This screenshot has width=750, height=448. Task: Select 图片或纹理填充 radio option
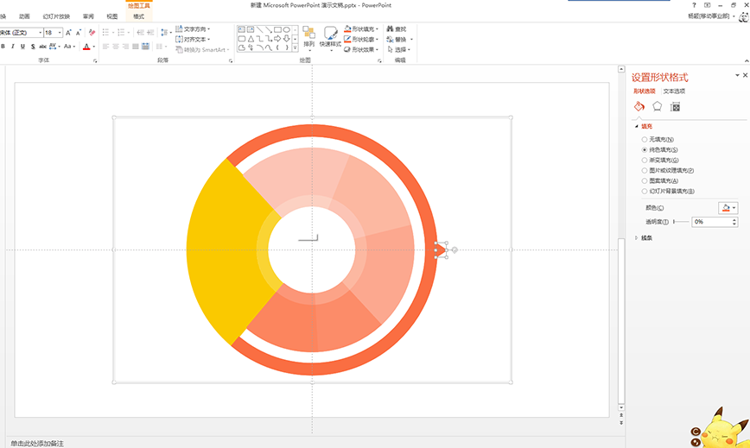(645, 171)
